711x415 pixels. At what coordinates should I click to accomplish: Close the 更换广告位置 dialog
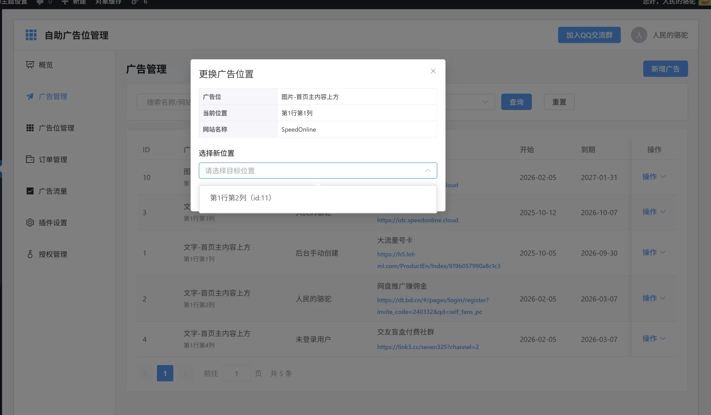(x=433, y=71)
